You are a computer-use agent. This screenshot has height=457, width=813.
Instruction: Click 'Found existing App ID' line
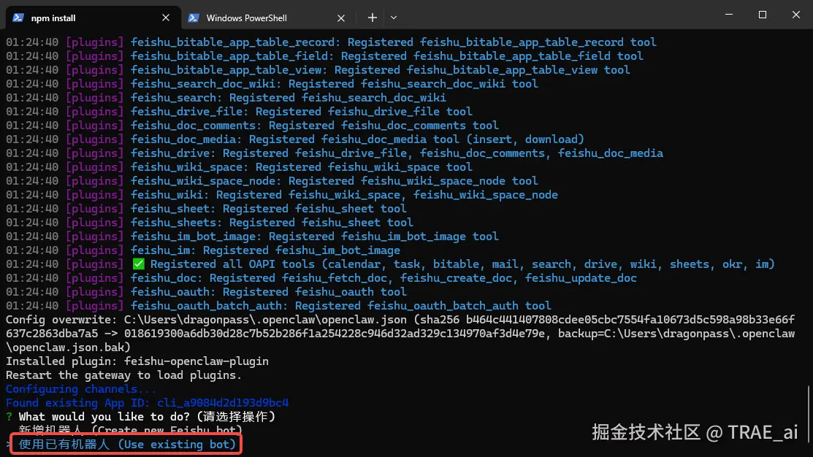148,402
